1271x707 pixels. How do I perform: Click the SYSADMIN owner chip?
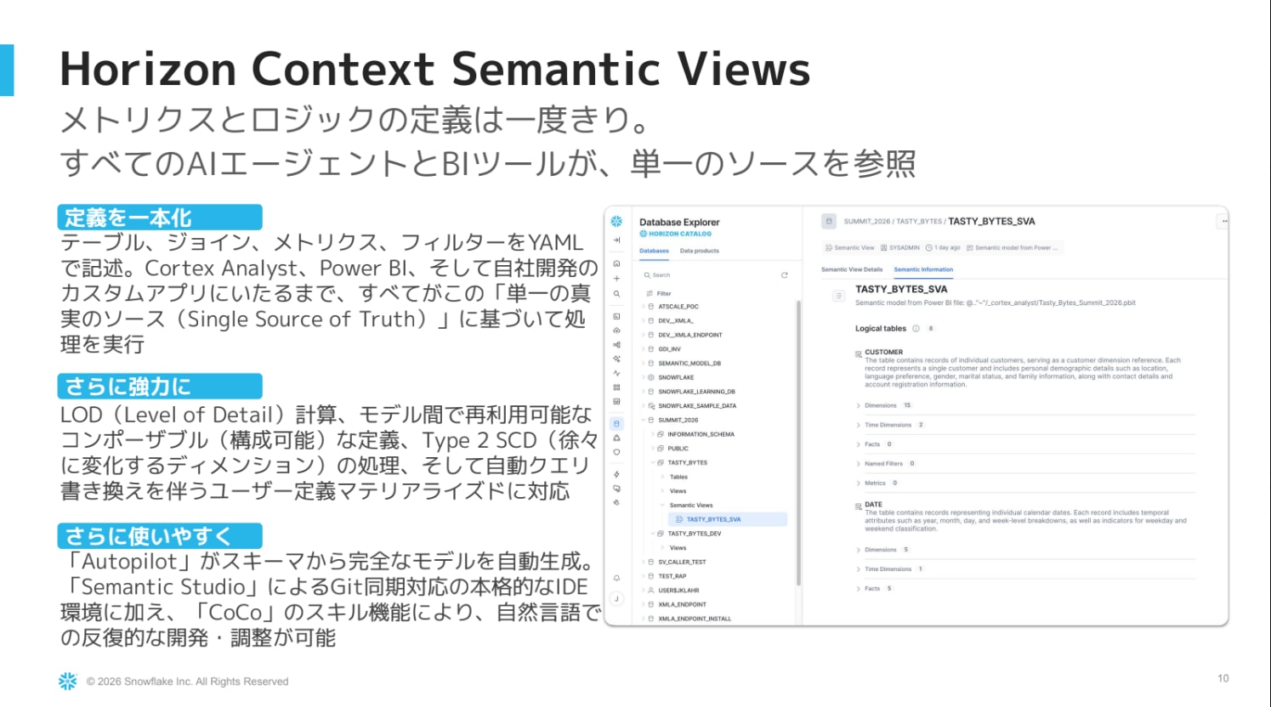tap(900, 248)
